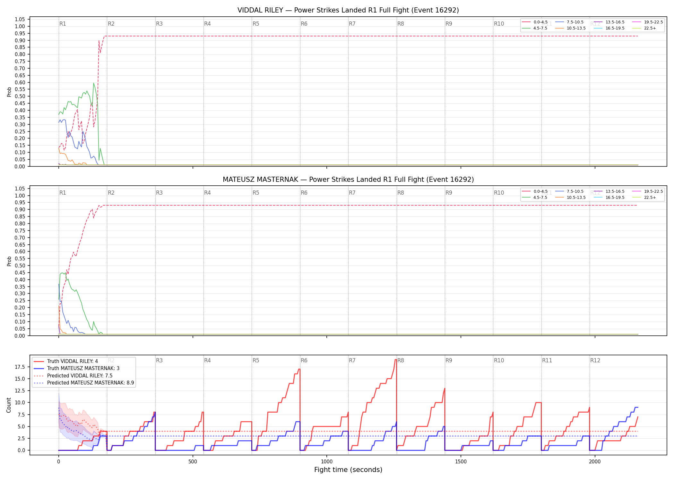This screenshot has width=674, height=481.
Task: Click the 0.0-4.5 legend entry in top chart
Action: [535, 22]
